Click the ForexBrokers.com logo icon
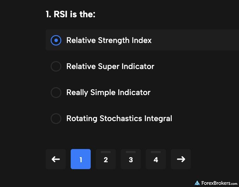Screen dimensions: 239x187 coord(197,183)
